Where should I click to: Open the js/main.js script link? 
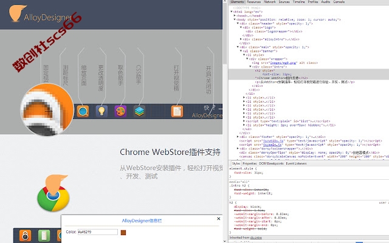click(272, 145)
